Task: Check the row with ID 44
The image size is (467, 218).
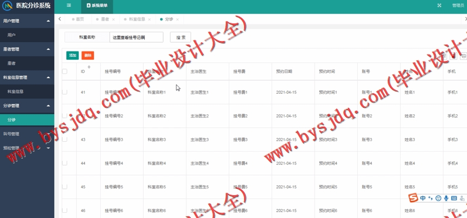Action: (x=65, y=163)
